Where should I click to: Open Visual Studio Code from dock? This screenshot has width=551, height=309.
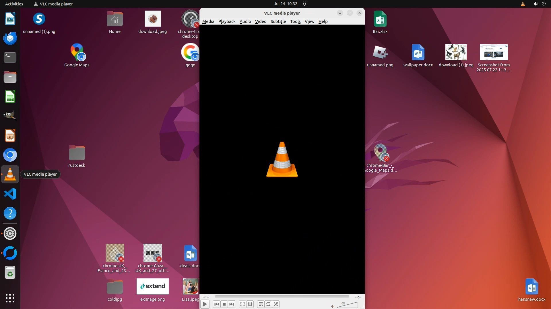(10, 194)
